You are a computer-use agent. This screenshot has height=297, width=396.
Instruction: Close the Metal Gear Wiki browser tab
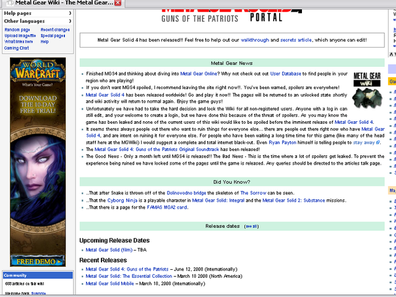pyautogui.click(x=118, y=2)
